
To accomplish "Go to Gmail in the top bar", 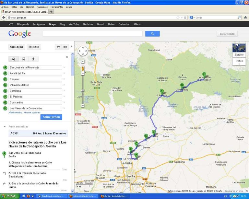I will pyautogui.click(x=101, y=24).
